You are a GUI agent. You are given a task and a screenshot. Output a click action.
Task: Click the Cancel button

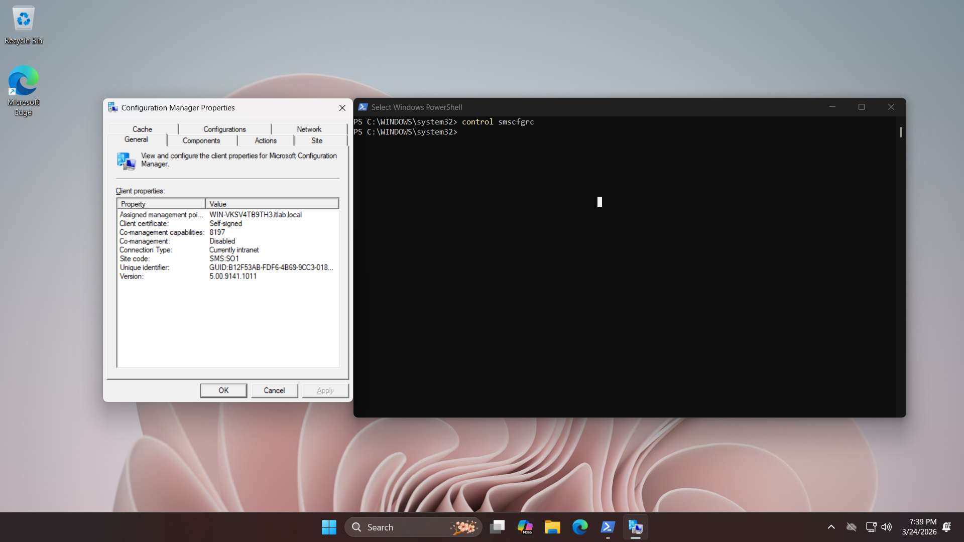point(274,390)
